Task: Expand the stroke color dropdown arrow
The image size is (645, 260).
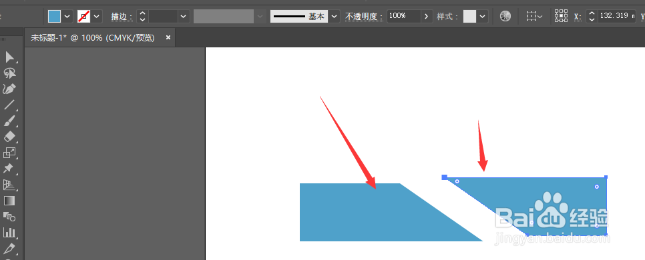Action: pyautogui.click(x=97, y=17)
